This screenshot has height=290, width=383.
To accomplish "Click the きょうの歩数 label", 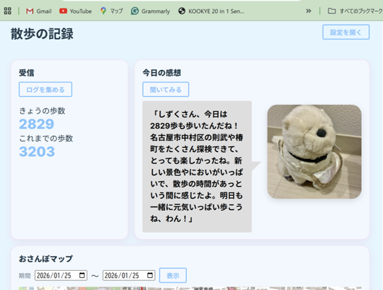I will point(42,111).
